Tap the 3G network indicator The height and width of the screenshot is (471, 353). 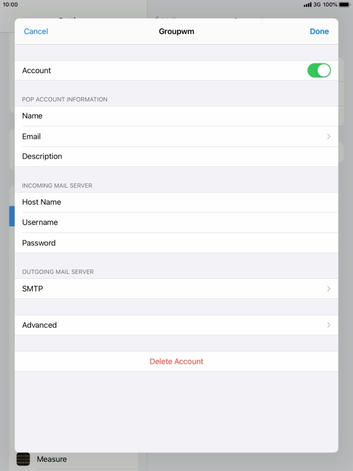(317, 4)
